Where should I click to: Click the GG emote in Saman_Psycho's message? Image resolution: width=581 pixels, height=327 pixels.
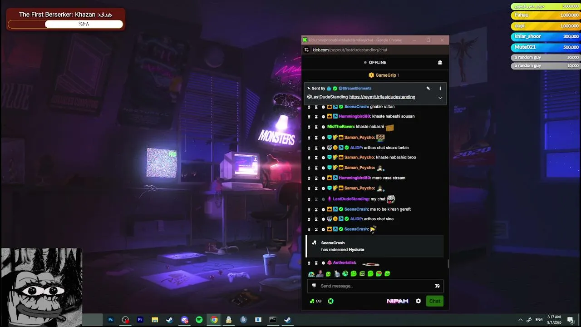click(380, 138)
